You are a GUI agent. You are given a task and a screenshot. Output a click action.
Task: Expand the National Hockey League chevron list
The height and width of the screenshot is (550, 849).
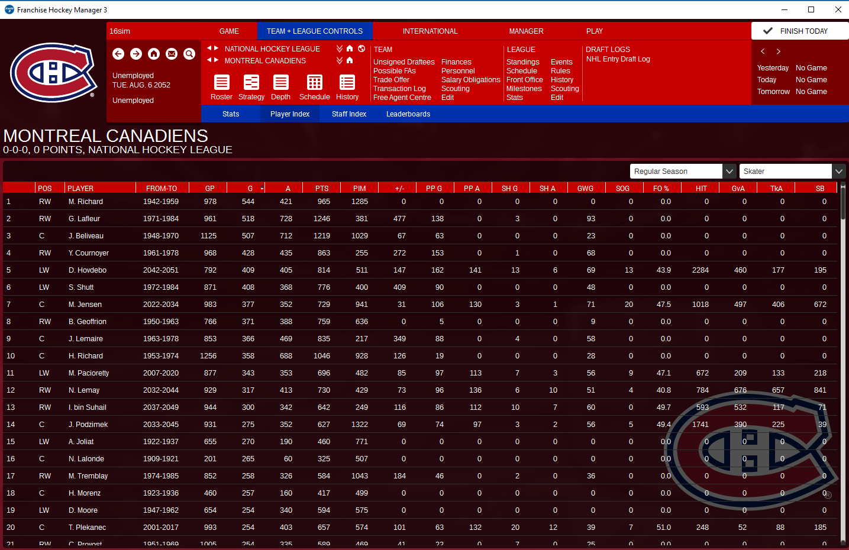pyautogui.click(x=340, y=48)
